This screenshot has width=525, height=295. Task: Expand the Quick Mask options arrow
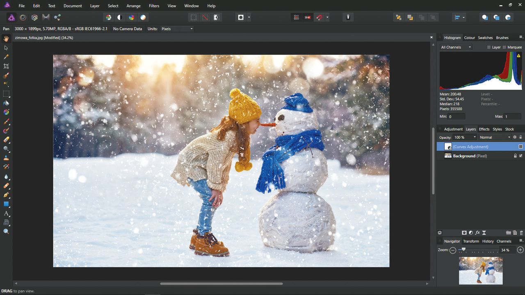point(249,17)
